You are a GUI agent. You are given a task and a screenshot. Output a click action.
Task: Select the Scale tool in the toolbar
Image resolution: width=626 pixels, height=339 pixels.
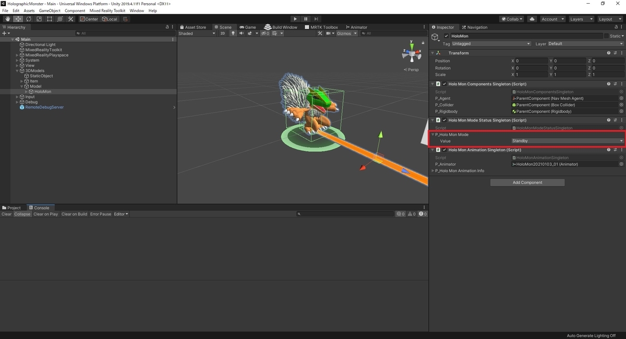39,19
